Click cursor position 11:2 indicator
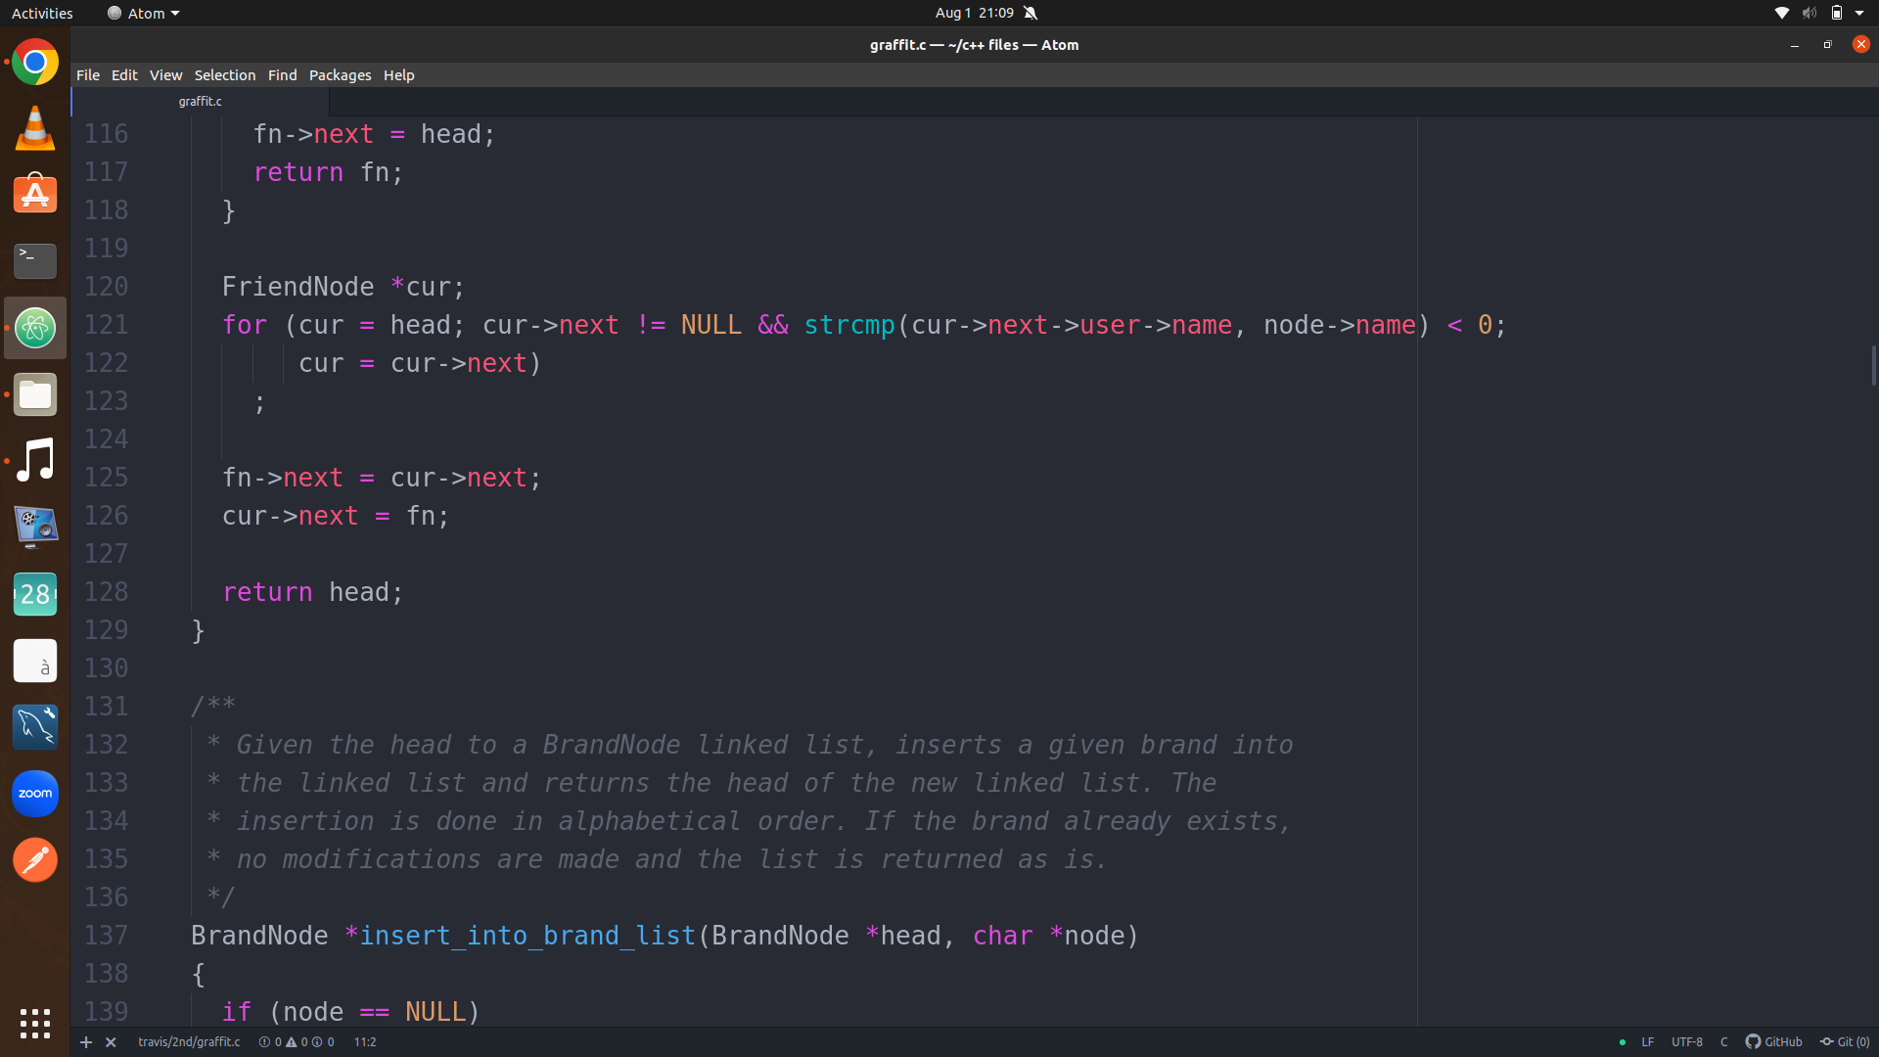The height and width of the screenshot is (1057, 1879). [x=365, y=1042]
